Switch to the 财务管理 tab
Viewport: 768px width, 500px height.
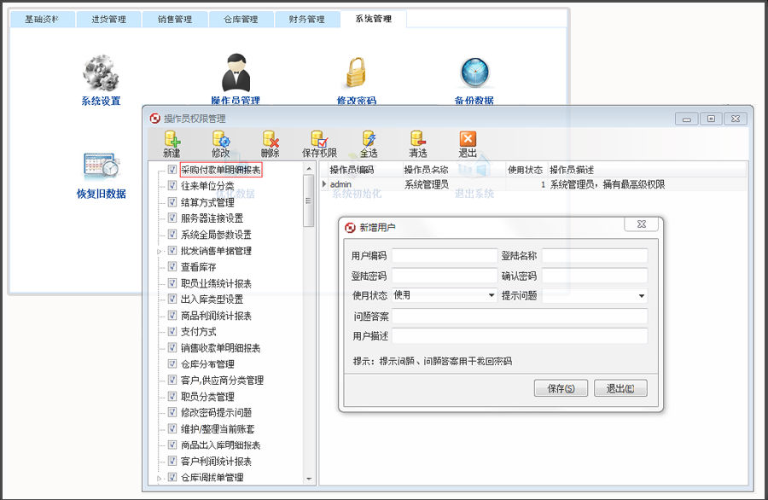(x=306, y=19)
